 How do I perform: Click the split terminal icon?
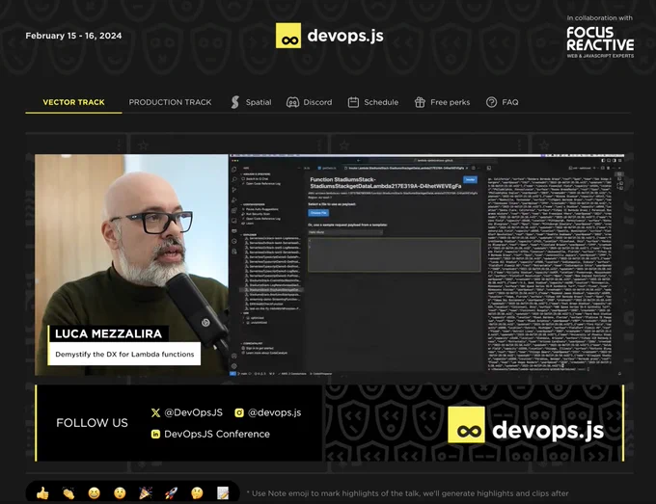[x=603, y=168]
